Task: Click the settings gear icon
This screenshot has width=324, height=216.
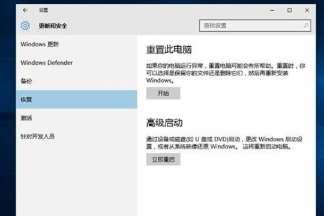Action: click(25, 26)
